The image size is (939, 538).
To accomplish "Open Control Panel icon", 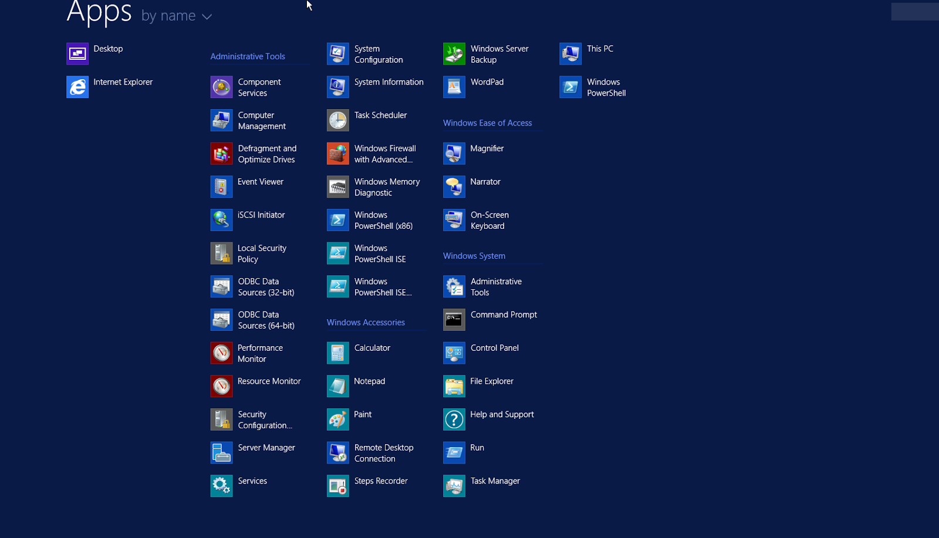I will coord(454,353).
